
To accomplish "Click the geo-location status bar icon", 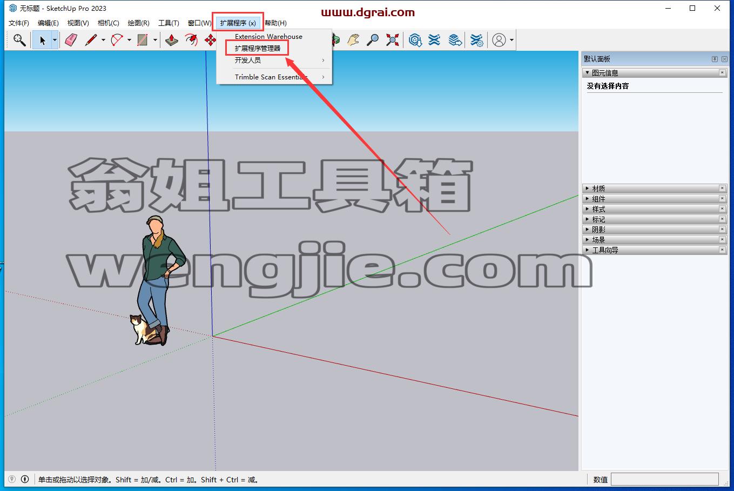I will pyautogui.click(x=12, y=479).
